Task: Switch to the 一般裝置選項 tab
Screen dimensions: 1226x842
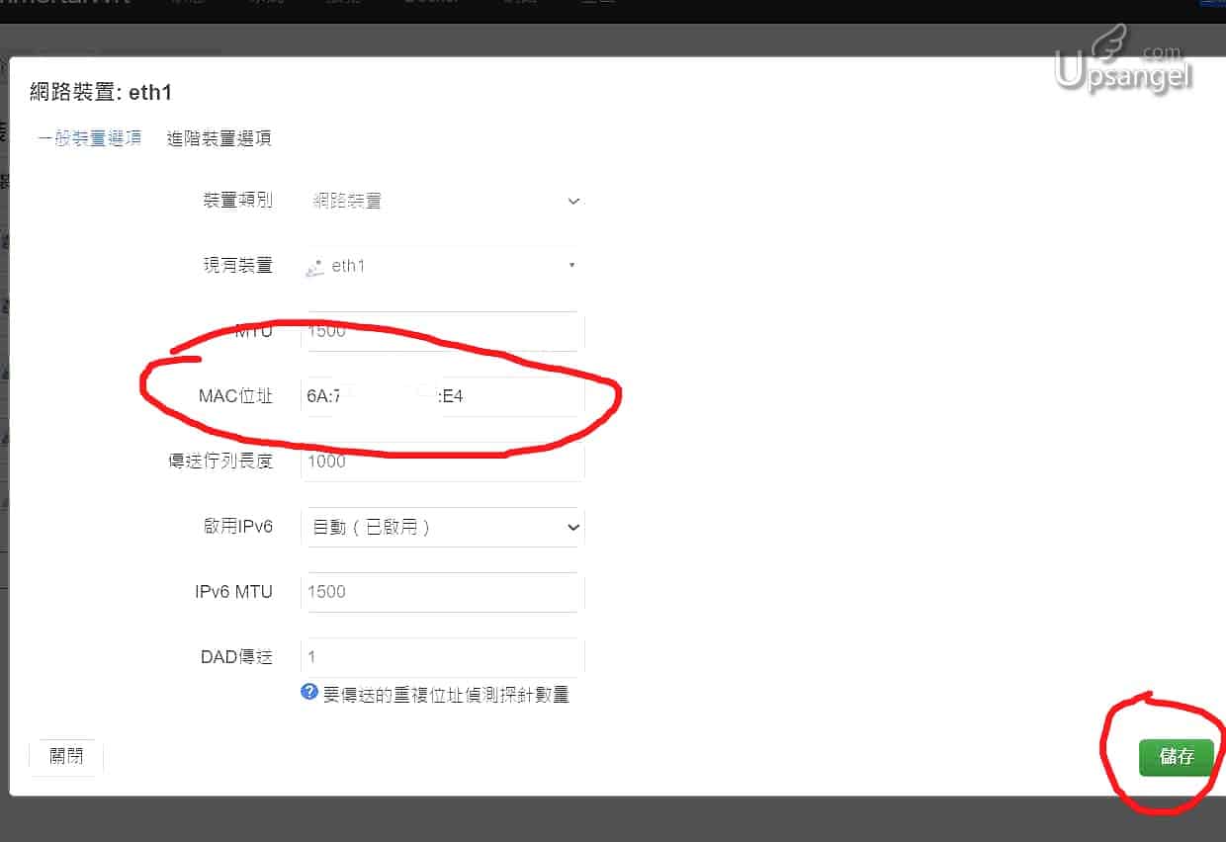Action: (90, 138)
